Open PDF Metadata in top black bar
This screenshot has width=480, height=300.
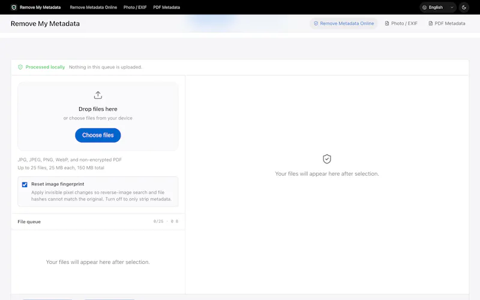click(167, 7)
